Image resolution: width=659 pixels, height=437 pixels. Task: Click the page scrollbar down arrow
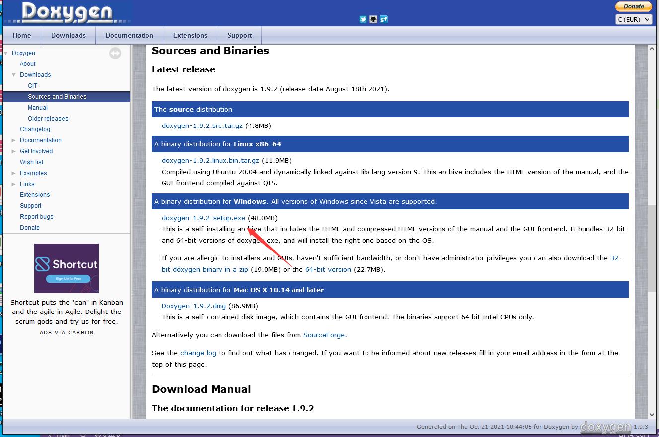652,415
